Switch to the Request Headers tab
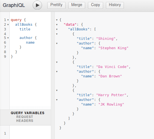The height and width of the screenshot is (139, 154). [25, 119]
